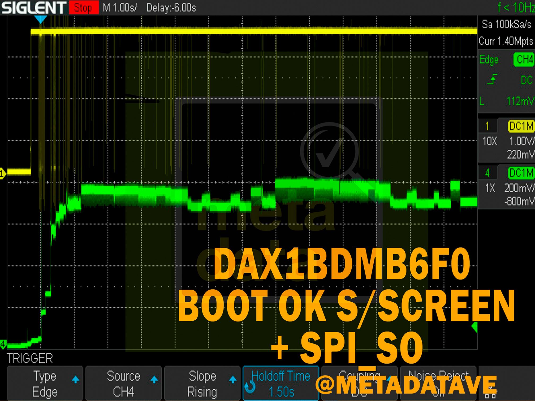This screenshot has height=401, width=535.
Task: Open the Type Edge softkey menu
Action: (45, 383)
